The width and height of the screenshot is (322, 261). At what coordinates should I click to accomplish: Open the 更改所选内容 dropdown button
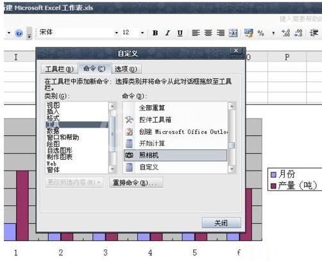point(74,182)
